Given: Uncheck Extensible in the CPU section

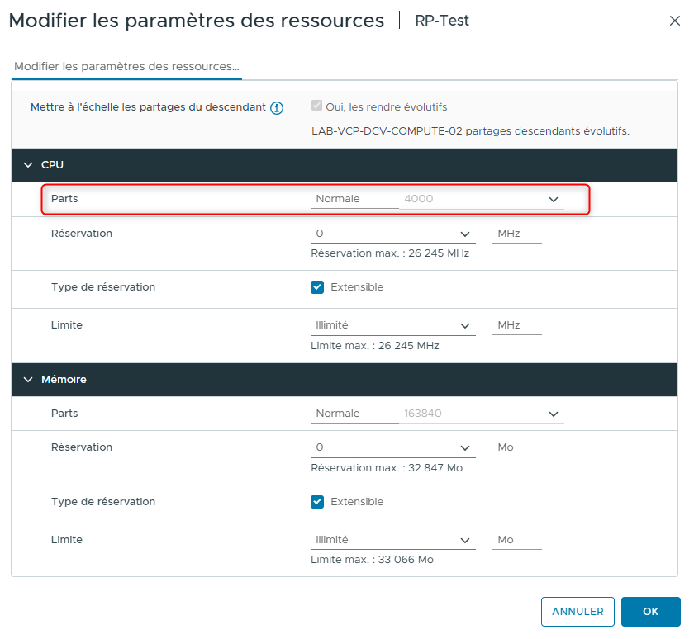Looking at the screenshot, I should click(x=316, y=286).
